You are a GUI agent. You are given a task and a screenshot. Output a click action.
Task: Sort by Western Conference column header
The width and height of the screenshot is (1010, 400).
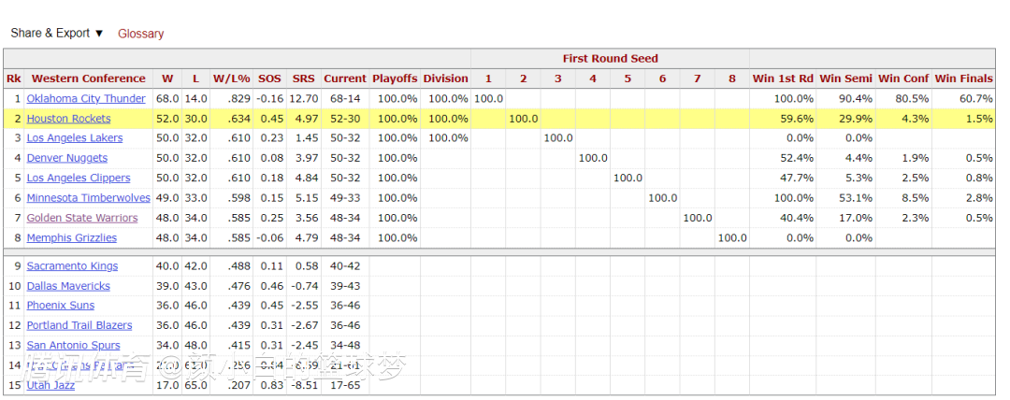coord(88,79)
